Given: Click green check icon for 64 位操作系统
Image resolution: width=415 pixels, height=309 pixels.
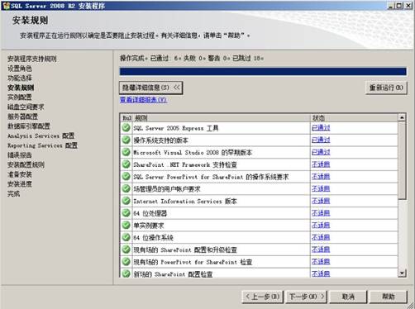Looking at the screenshot, I should [126, 237].
